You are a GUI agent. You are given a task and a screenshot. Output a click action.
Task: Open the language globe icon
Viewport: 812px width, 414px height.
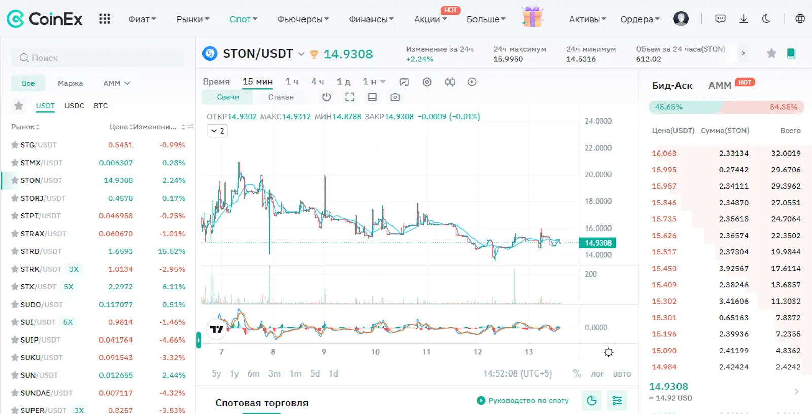800,19
